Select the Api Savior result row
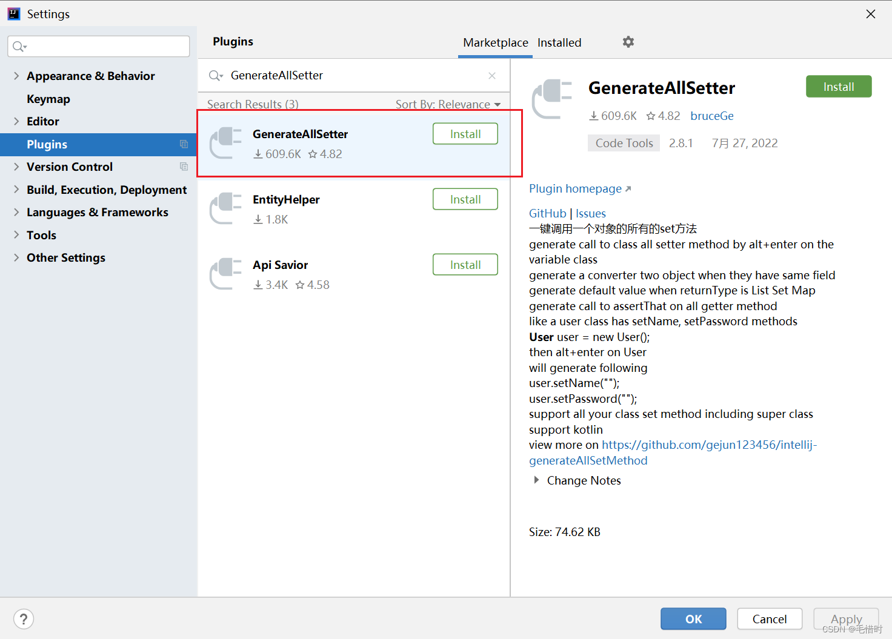Viewport: 892px width, 639px height. [x=354, y=274]
